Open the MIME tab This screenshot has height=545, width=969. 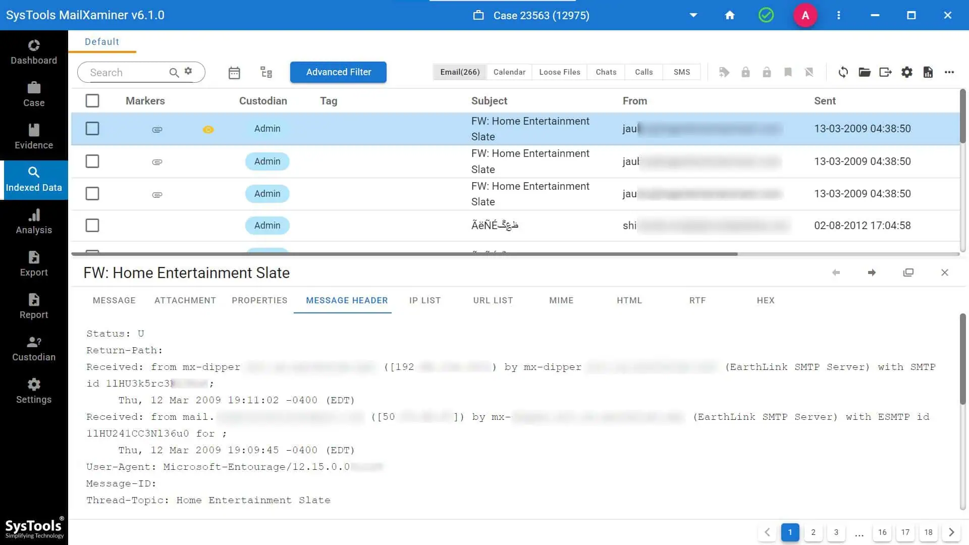tap(561, 300)
